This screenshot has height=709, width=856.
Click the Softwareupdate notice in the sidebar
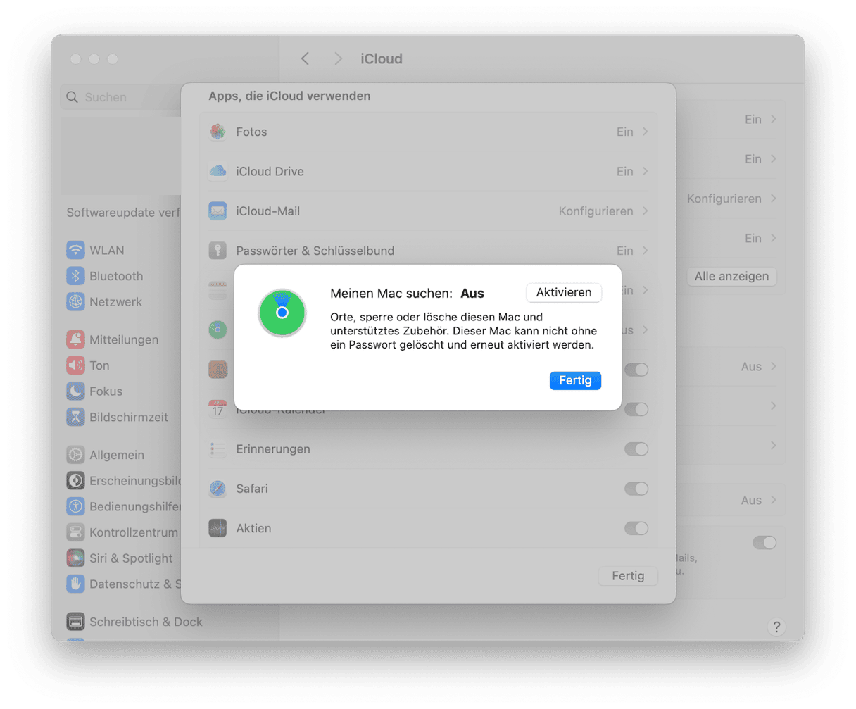click(123, 213)
